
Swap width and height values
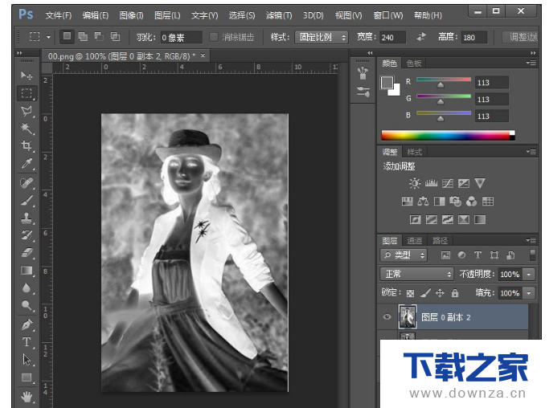(x=421, y=37)
